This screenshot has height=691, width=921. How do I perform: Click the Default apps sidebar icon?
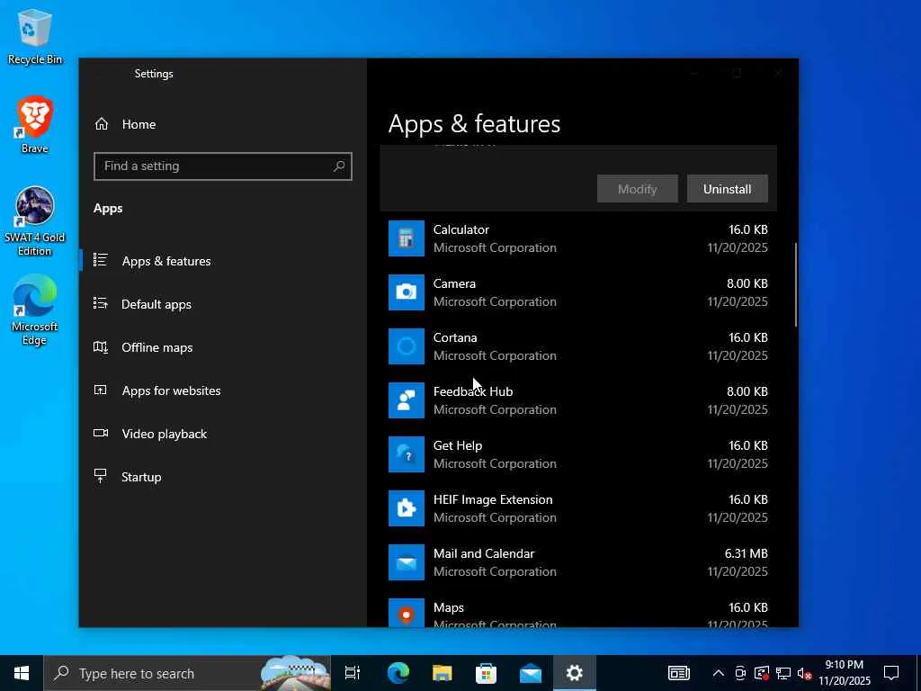(x=101, y=303)
